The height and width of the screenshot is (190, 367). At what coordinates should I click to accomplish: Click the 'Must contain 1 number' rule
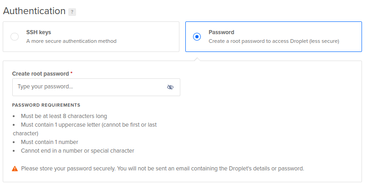50,142
